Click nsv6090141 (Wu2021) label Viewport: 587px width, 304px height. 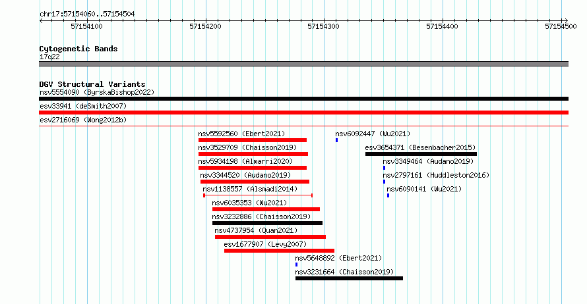424,189
